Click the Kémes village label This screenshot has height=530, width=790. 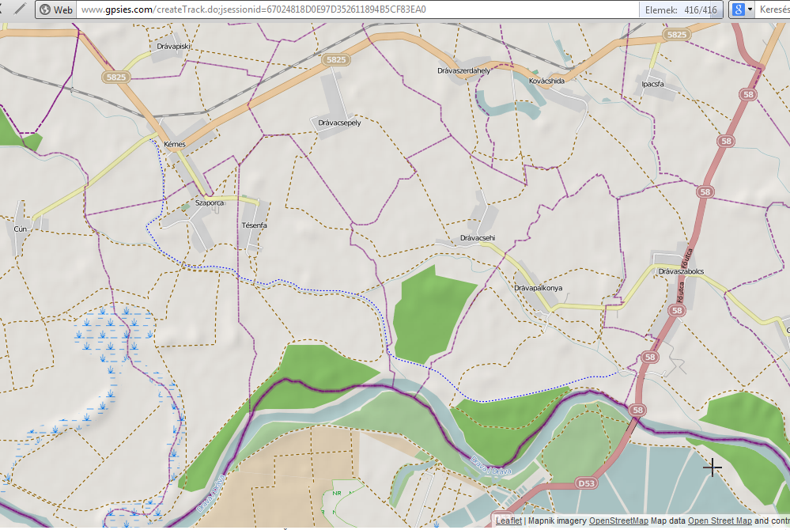pyautogui.click(x=174, y=145)
